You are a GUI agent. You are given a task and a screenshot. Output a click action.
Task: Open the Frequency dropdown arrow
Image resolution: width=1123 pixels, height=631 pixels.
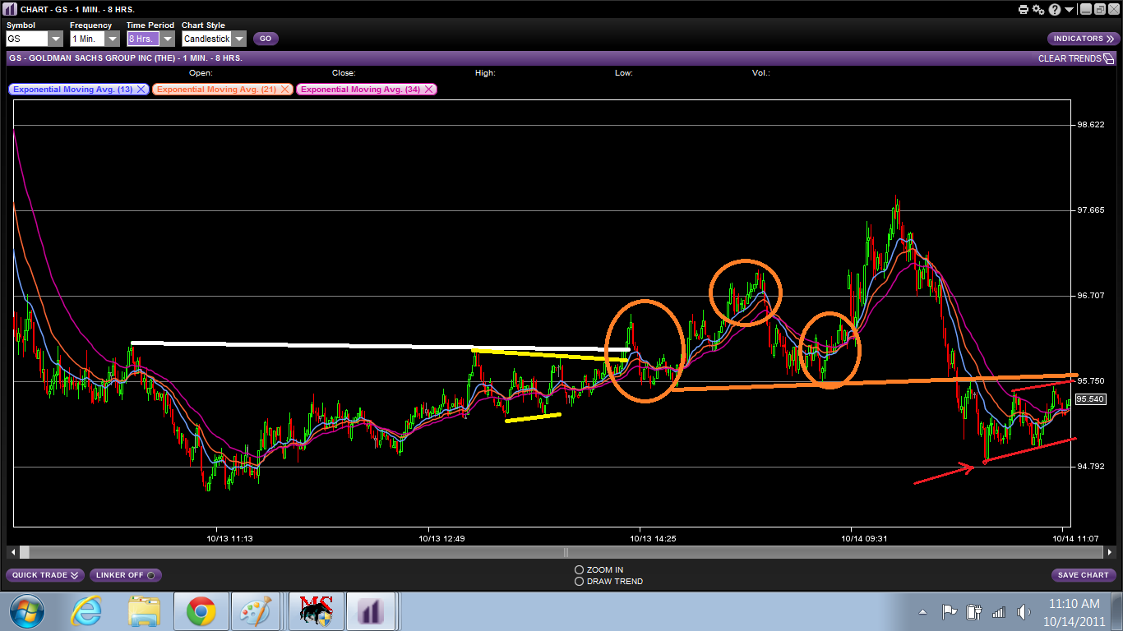(112, 39)
